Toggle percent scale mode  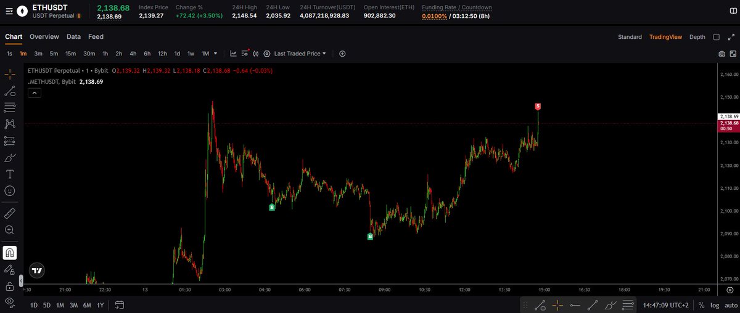[x=702, y=305]
